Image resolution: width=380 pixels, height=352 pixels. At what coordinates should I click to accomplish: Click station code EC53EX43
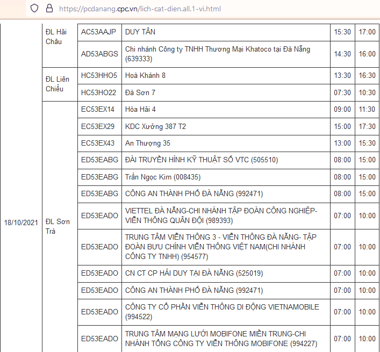tap(97, 143)
